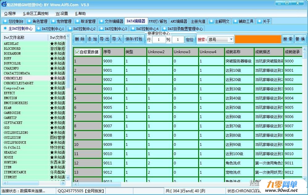The image size is (308, 195).
Task: Switch to 角色管理 tab
Action: [x=37, y=21]
